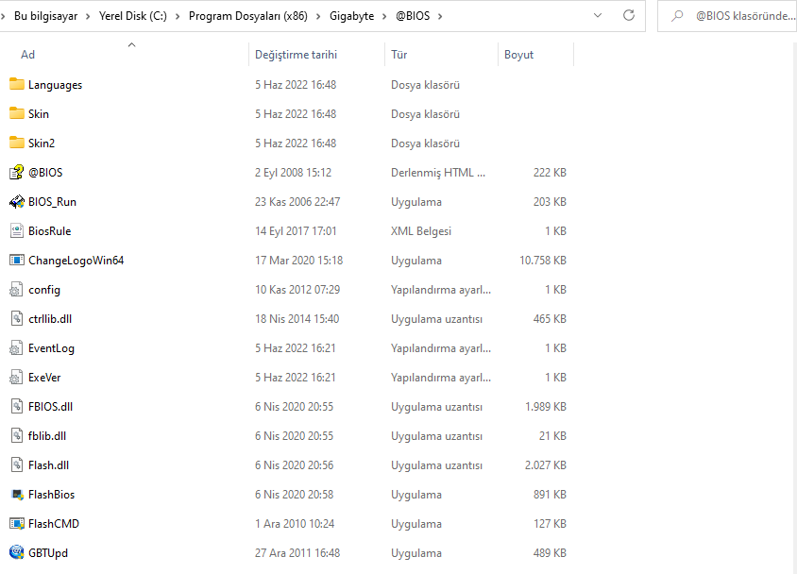Select the FlashBios application icon
Viewport: 797px width, 574px height.
(x=17, y=495)
